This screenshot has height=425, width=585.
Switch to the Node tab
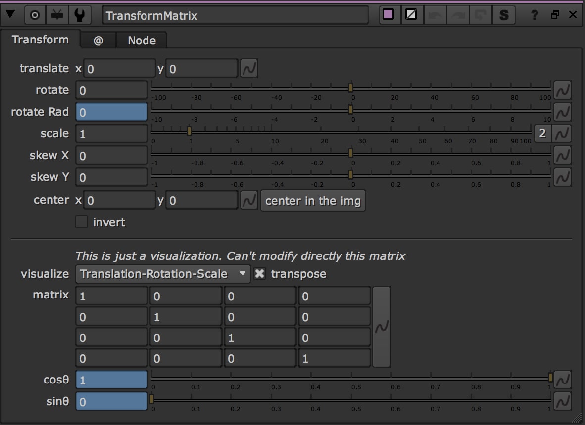tap(142, 41)
